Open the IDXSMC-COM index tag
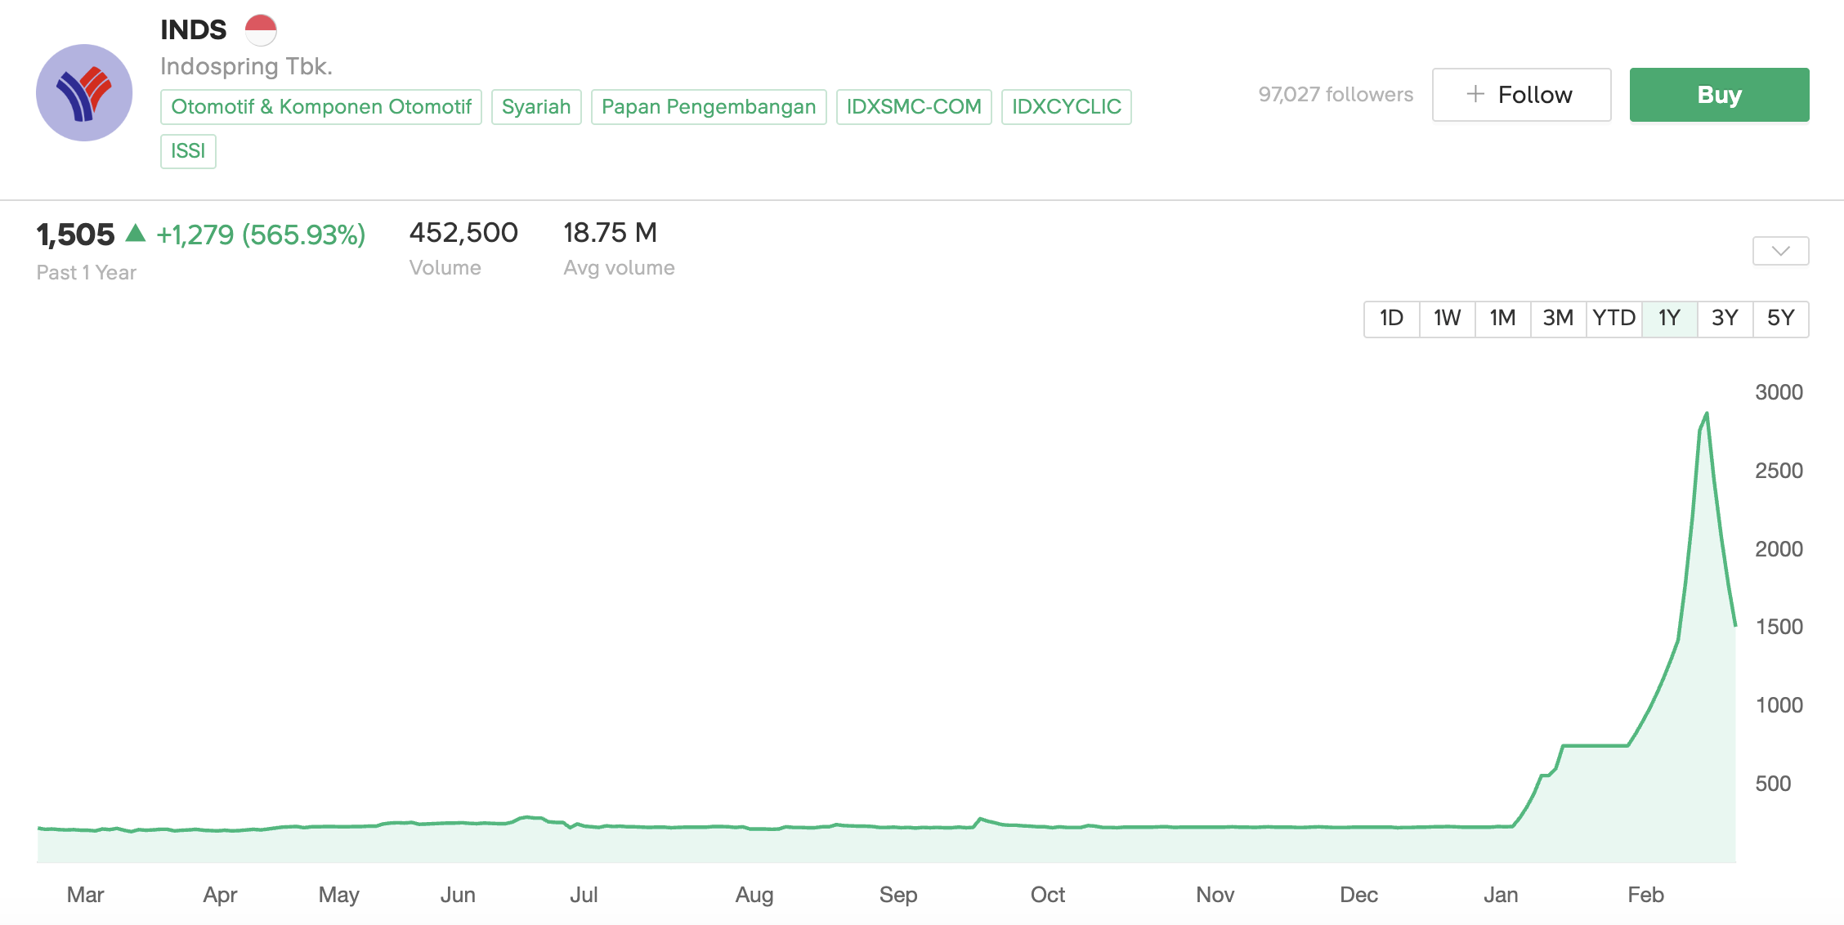This screenshot has width=1844, height=925. [914, 107]
